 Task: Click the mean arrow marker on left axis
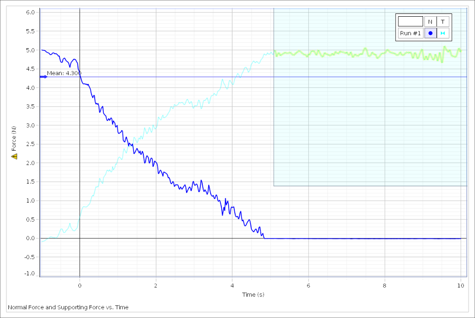43,77
